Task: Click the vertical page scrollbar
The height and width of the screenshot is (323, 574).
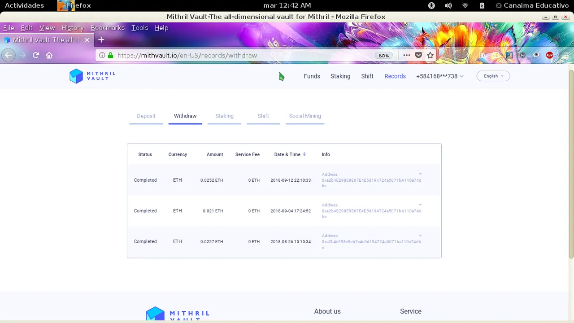Action: tap(571, 164)
